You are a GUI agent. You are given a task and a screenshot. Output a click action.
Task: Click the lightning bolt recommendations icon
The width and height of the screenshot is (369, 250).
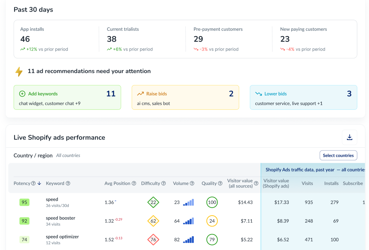pyautogui.click(x=19, y=72)
